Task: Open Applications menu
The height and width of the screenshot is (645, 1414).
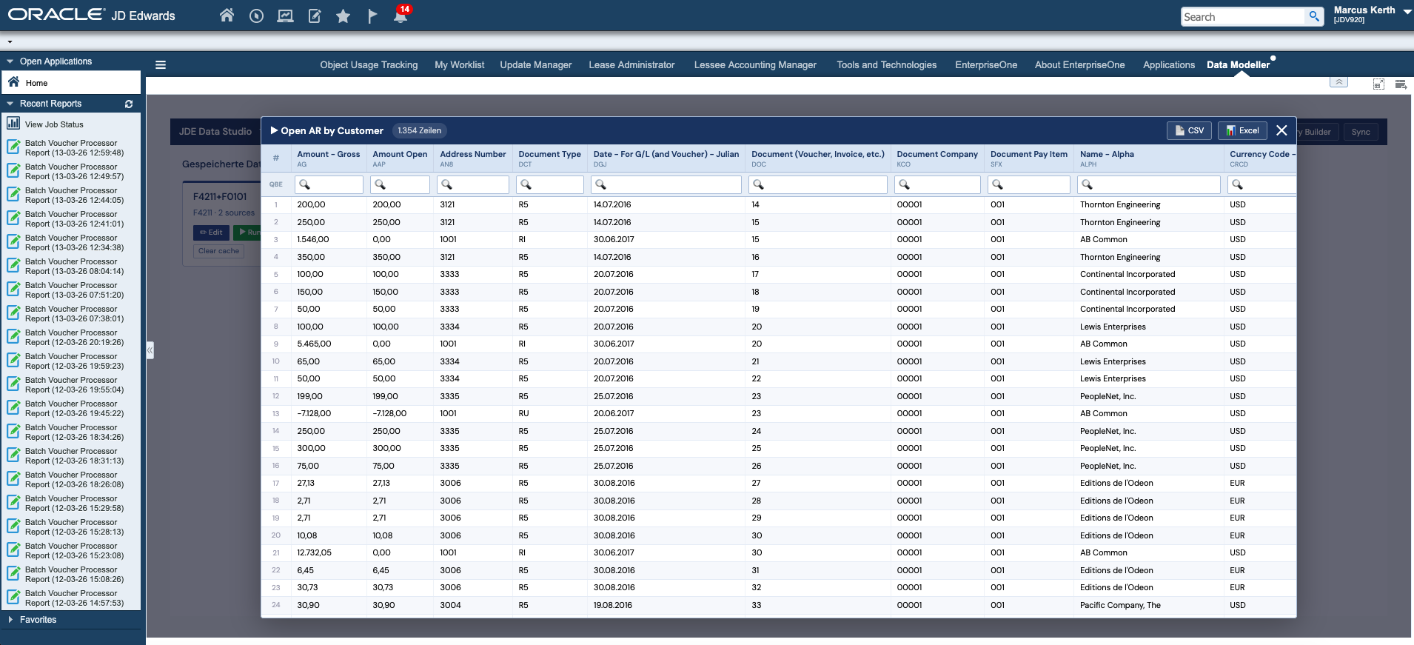Action: [1168, 65]
